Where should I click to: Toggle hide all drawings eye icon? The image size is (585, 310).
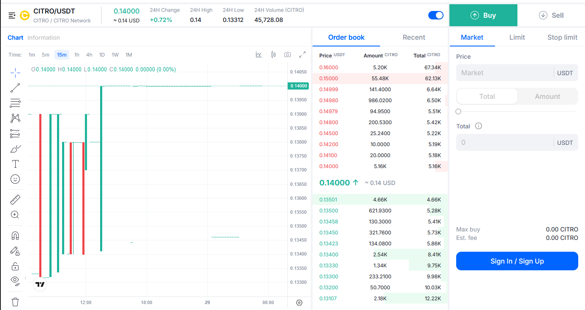(15, 280)
